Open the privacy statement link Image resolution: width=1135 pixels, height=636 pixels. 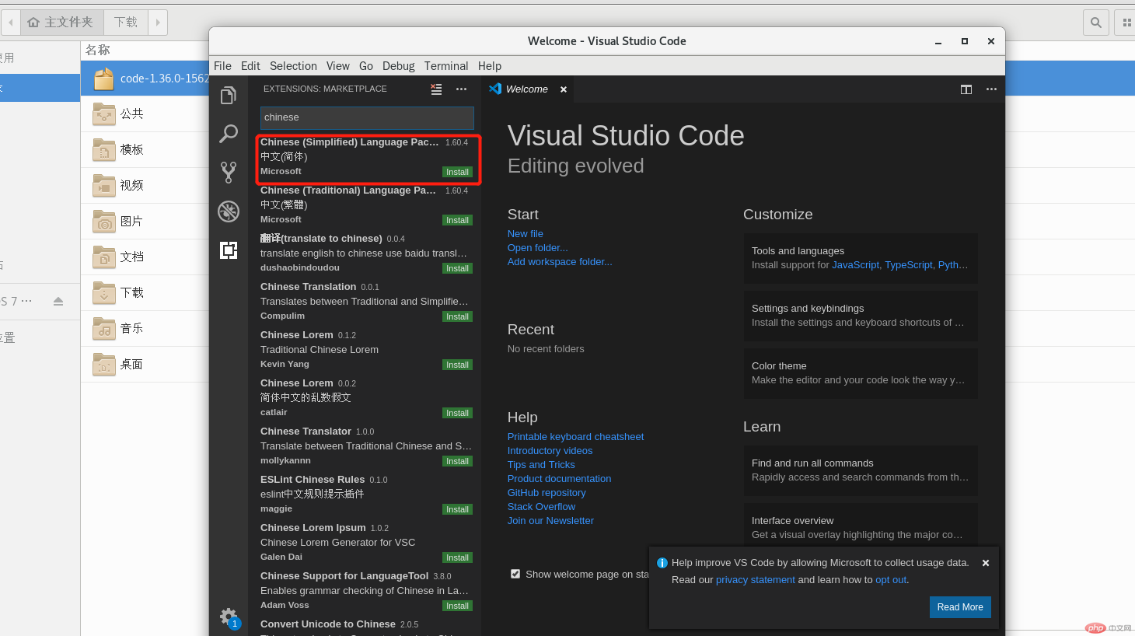pos(756,580)
